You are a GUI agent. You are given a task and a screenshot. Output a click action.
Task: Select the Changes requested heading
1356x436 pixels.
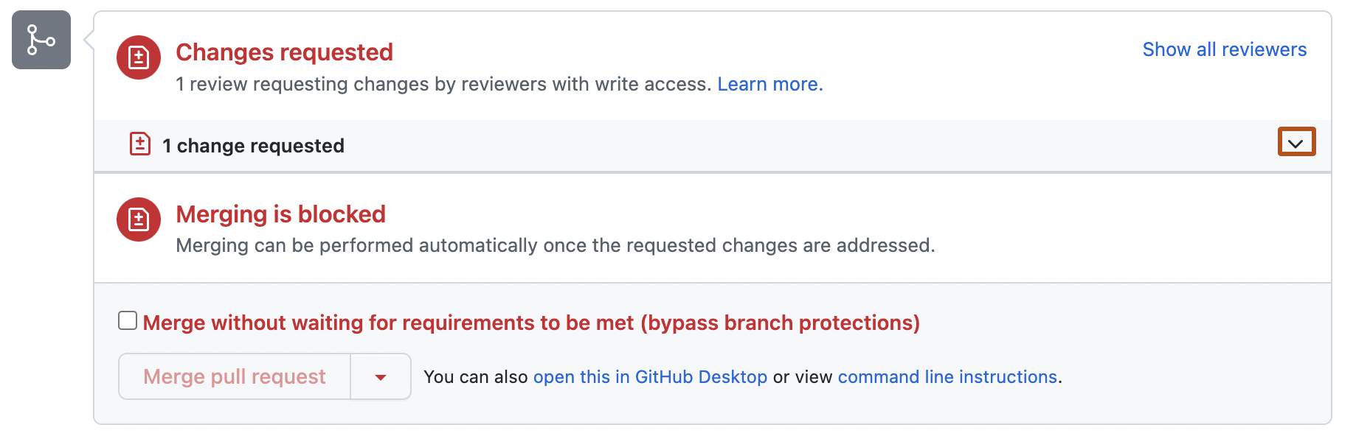point(283,52)
